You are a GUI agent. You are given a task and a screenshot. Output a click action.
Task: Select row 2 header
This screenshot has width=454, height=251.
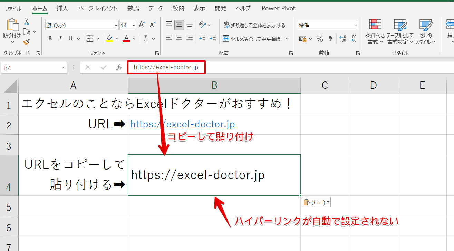click(x=9, y=124)
